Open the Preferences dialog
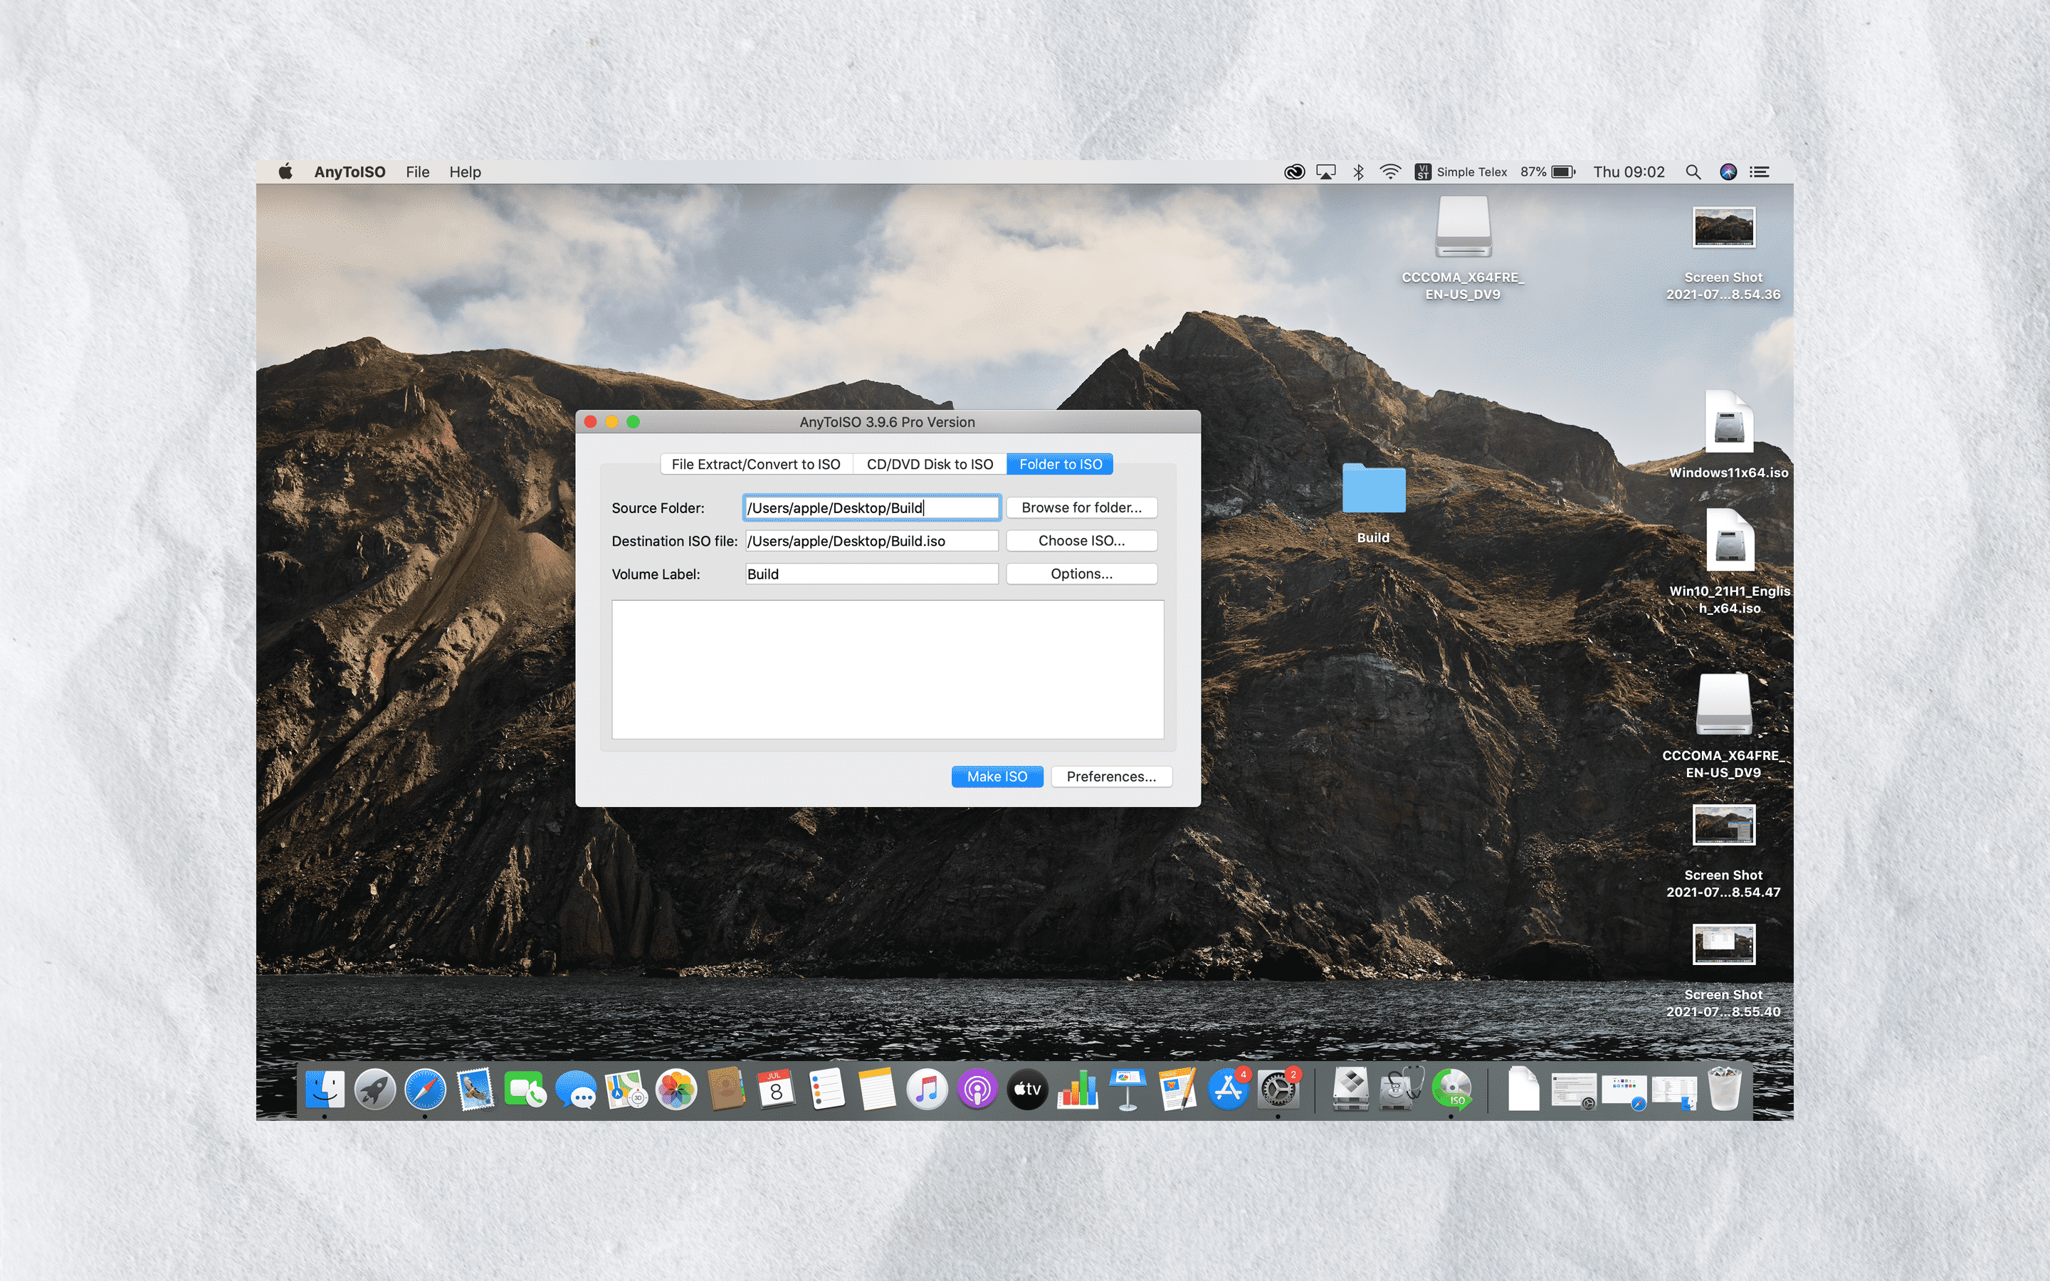 tap(1110, 776)
